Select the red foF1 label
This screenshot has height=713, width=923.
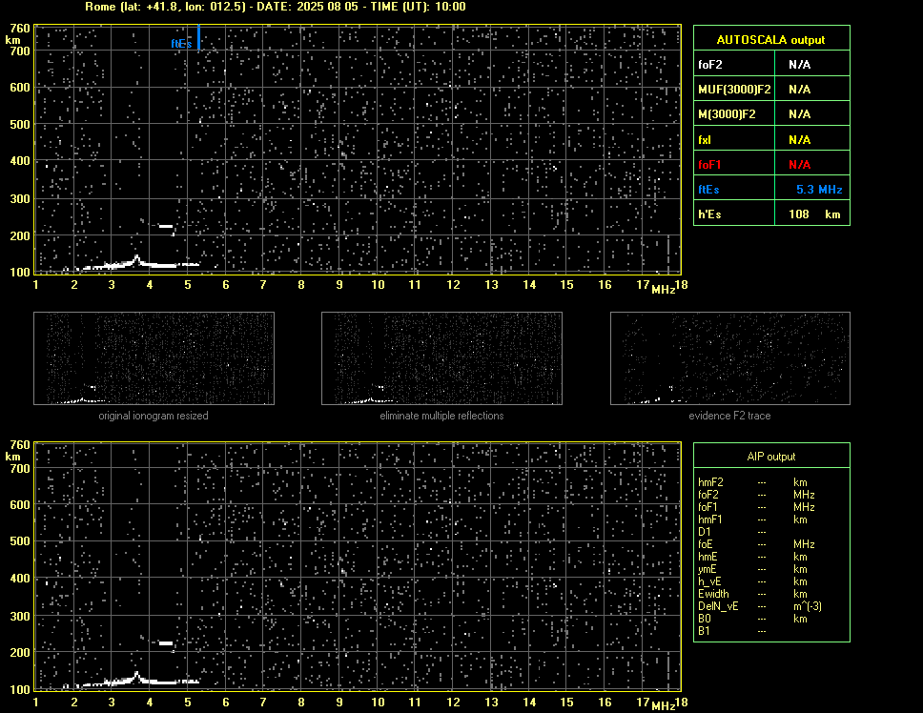pos(709,165)
